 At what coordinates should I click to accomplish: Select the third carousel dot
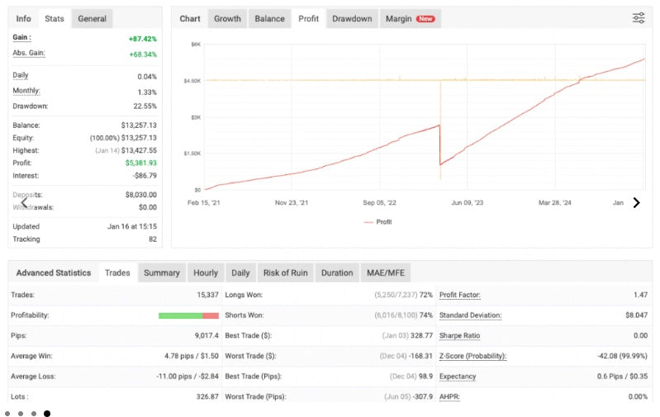pyautogui.click(x=34, y=413)
